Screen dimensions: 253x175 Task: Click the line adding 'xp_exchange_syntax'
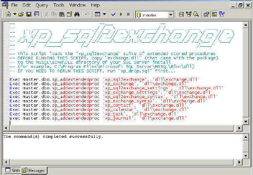pos(108,101)
